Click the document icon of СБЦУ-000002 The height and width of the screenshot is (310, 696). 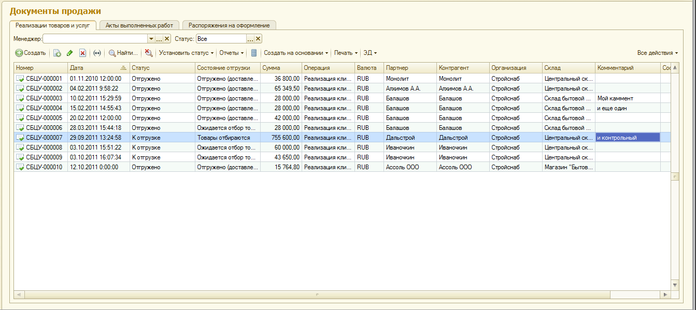(x=20, y=88)
